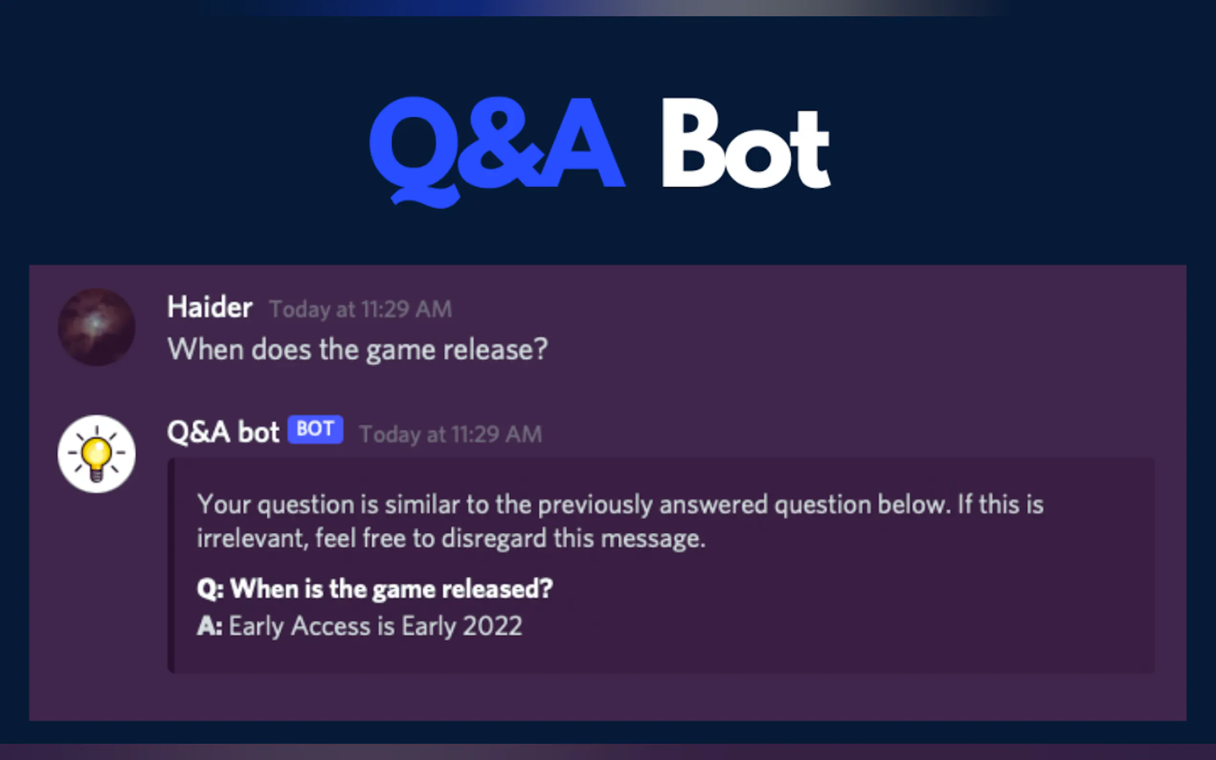This screenshot has width=1216, height=760.
Task: Click Haider's message timestamp
Action: (x=360, y=309)
